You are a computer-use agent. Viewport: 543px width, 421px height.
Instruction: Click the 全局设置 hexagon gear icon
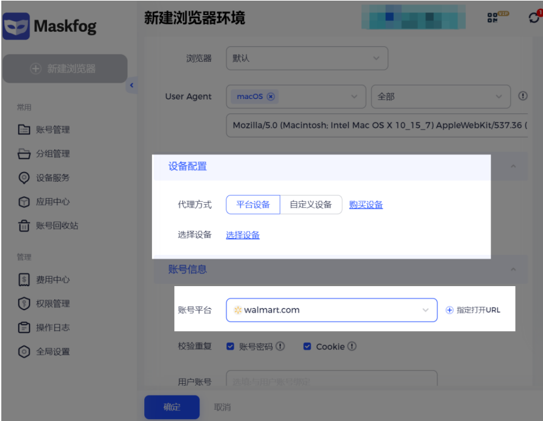(24, 352)
